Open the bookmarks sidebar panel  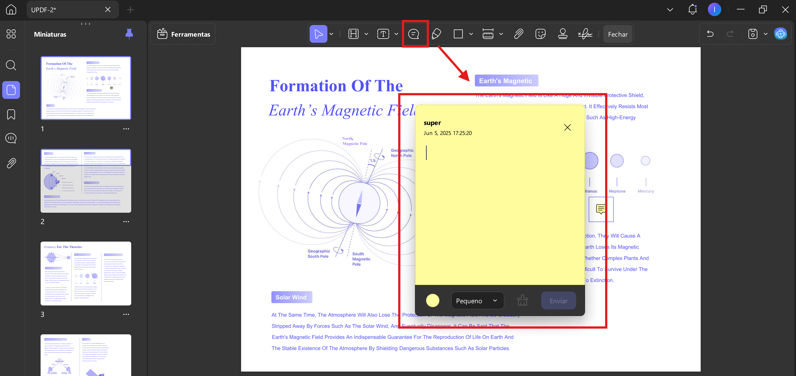(11, 114)
